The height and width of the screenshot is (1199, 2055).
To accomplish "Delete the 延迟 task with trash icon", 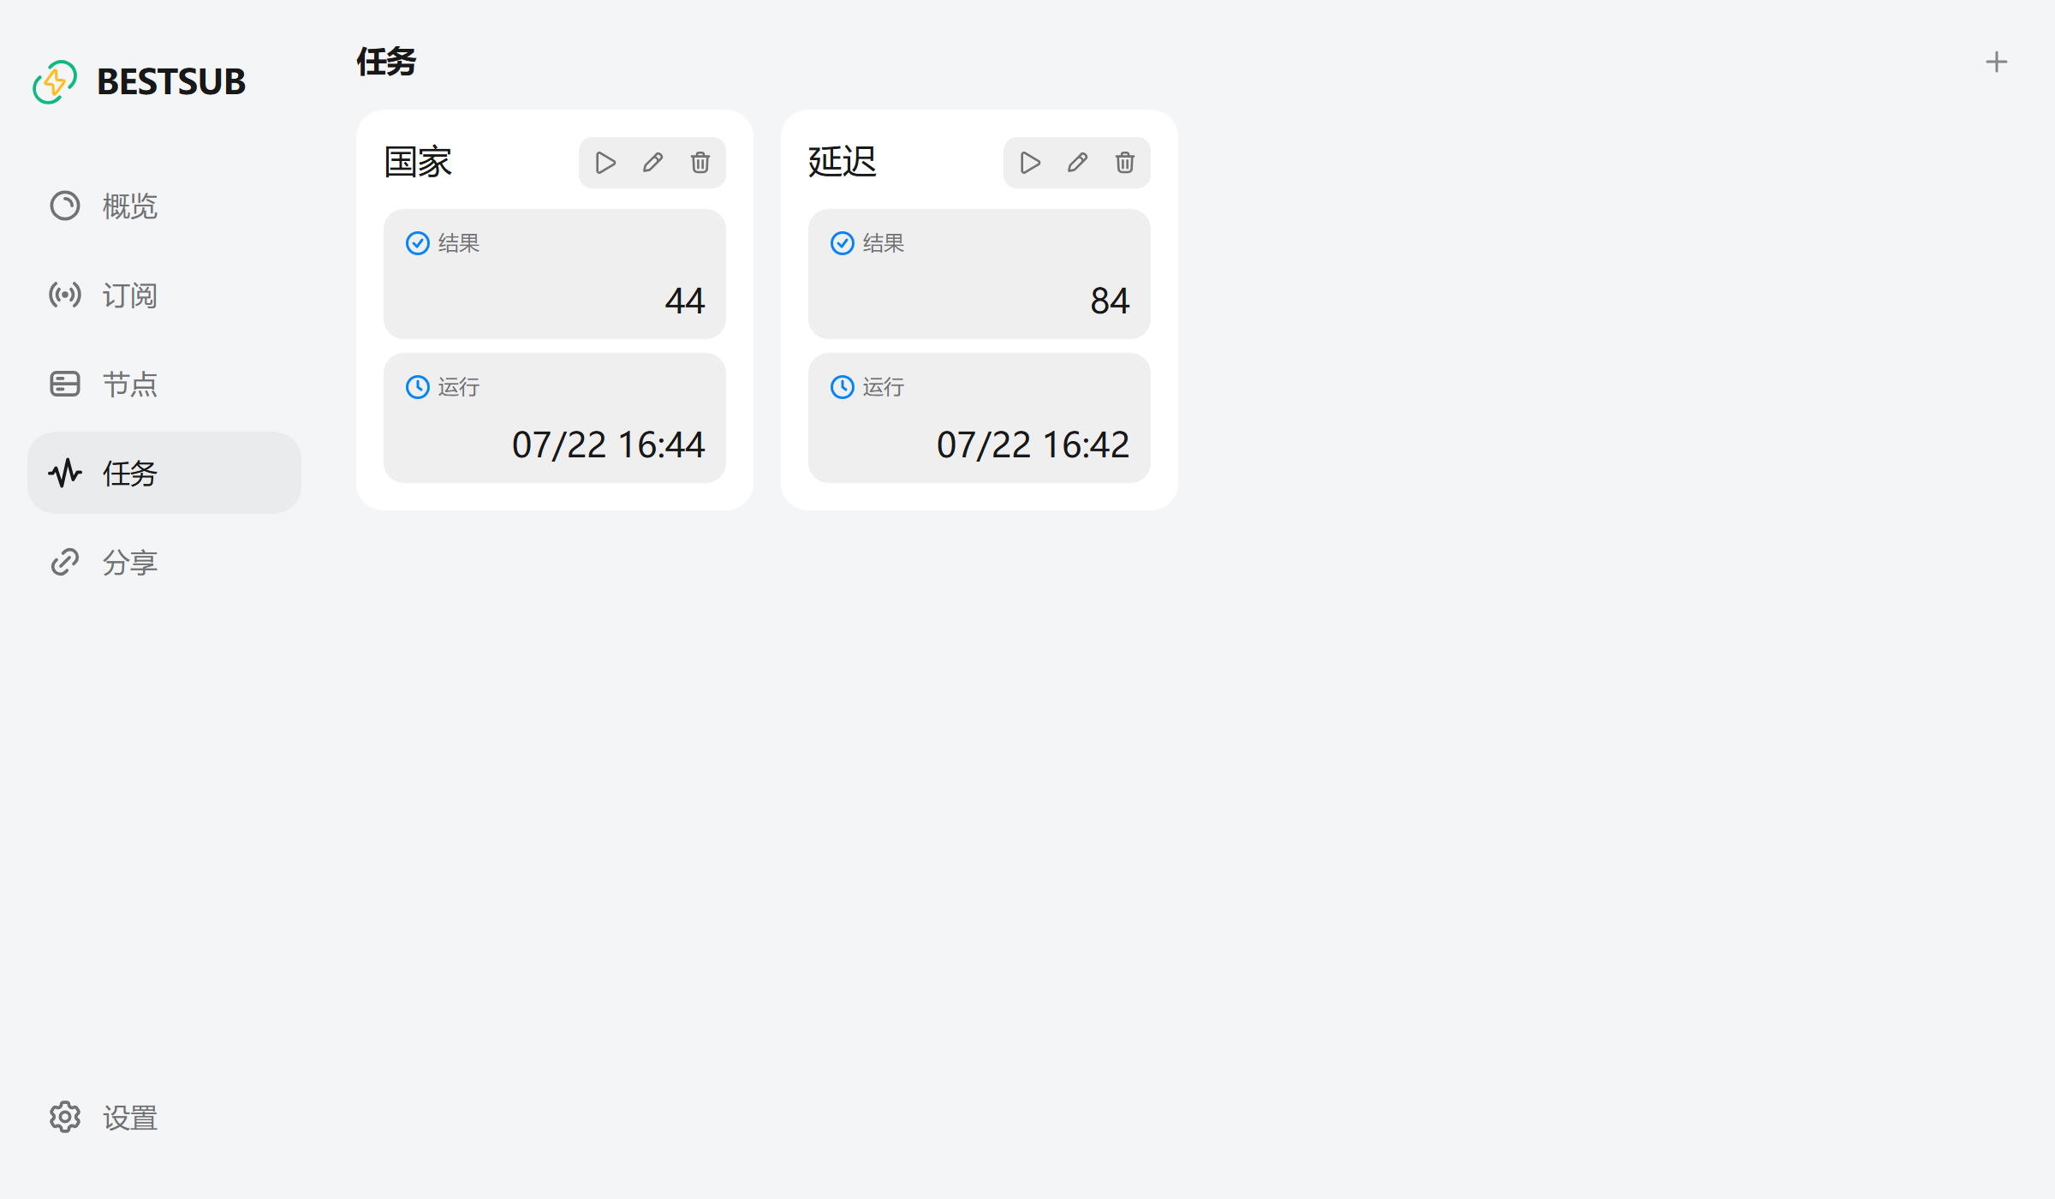I will click(1124, 163).
